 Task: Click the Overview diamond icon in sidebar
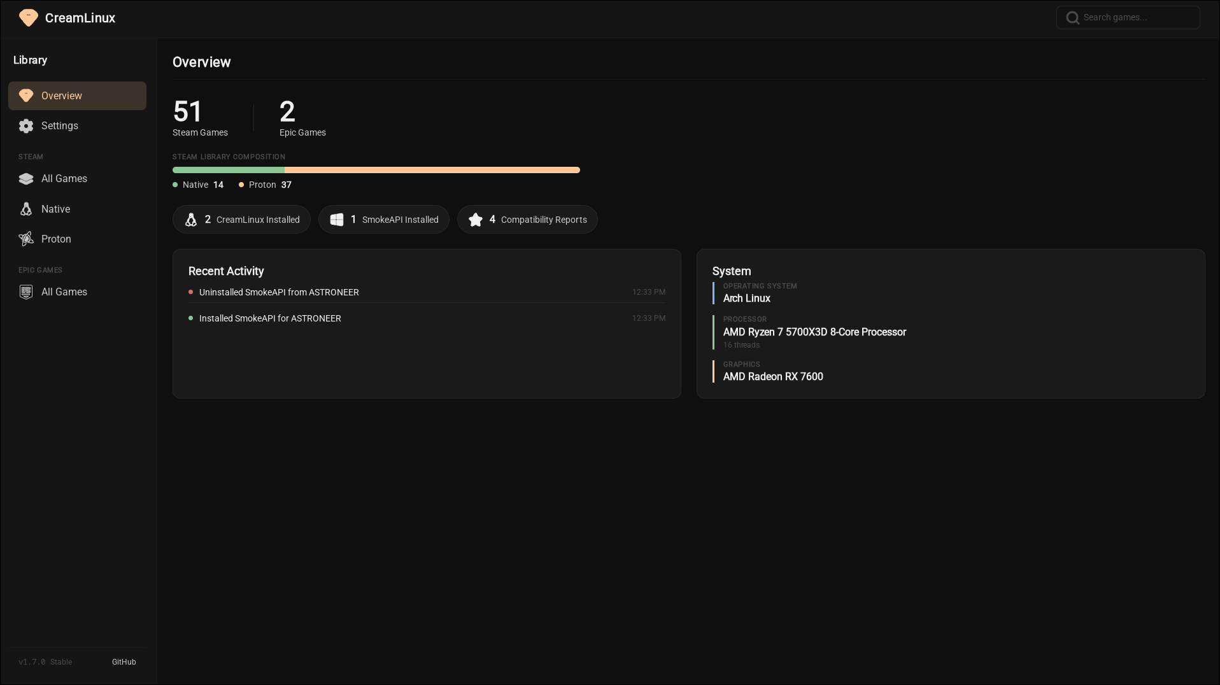pyautogui.click(x=26, y=95)
